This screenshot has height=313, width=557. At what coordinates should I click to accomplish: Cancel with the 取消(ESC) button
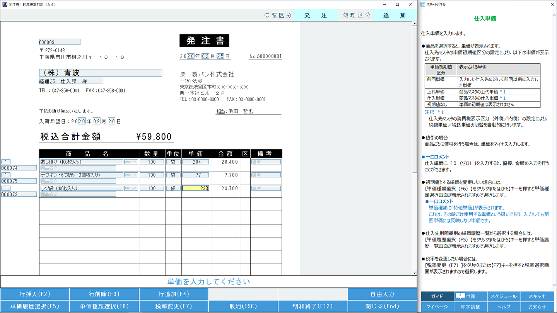[x=243, y=306]
